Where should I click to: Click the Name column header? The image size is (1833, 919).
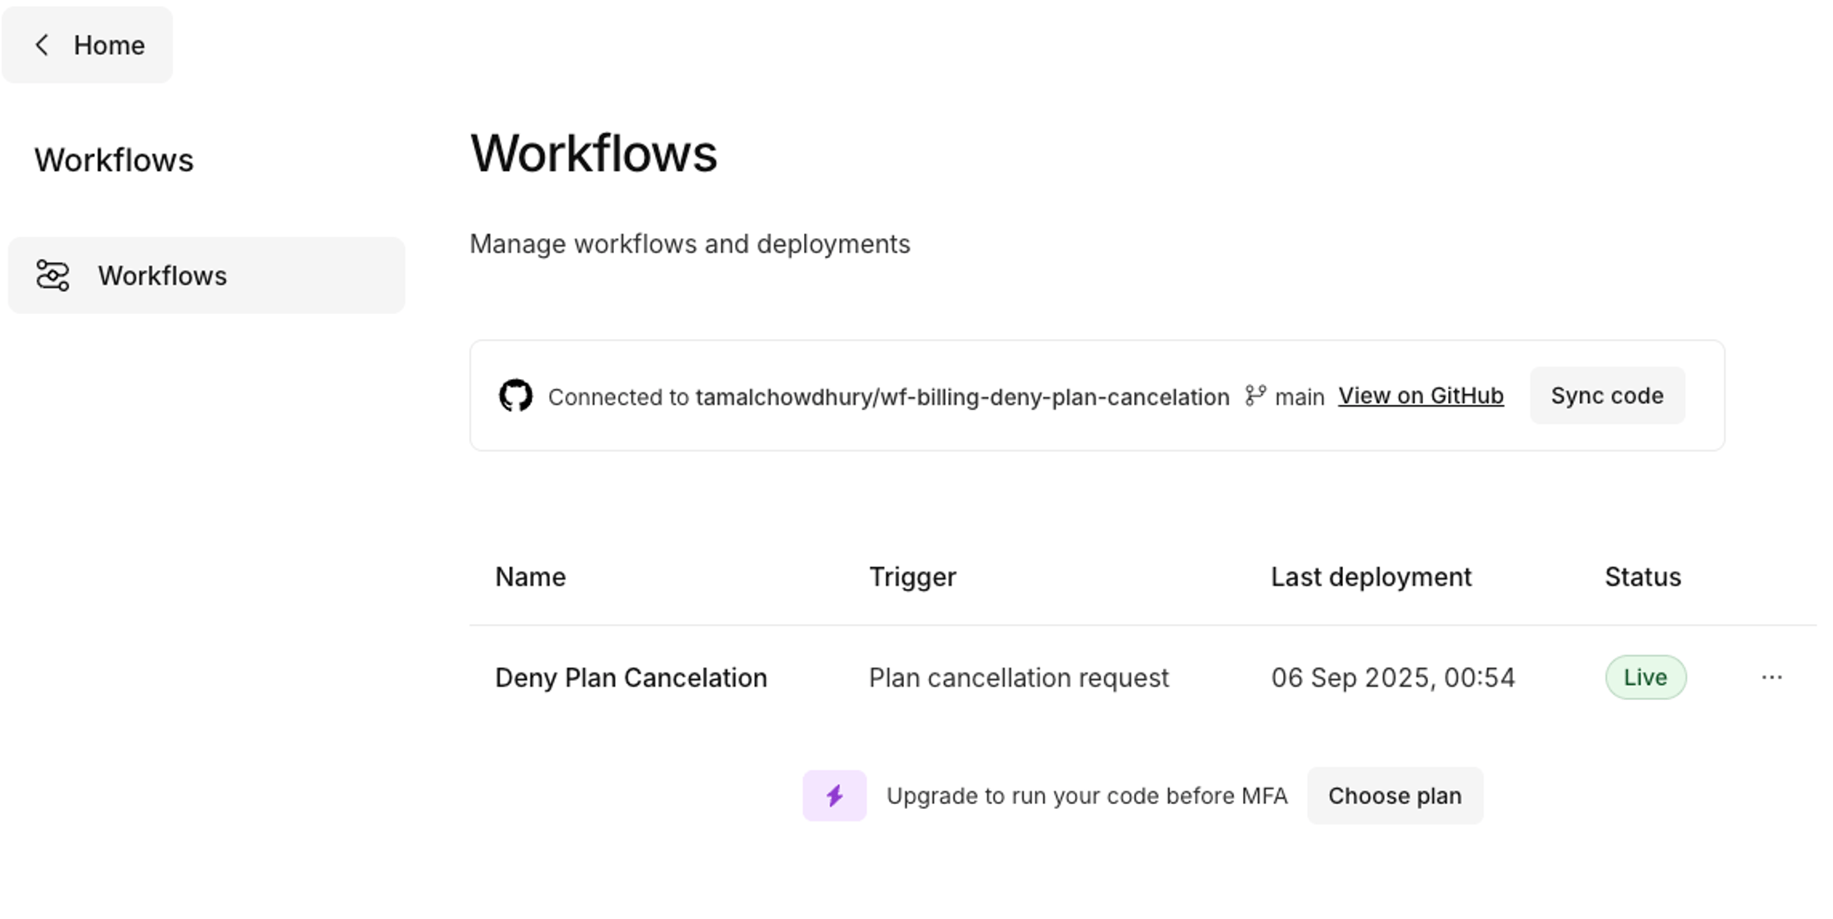pyautogui.click(x=530, y=577)
